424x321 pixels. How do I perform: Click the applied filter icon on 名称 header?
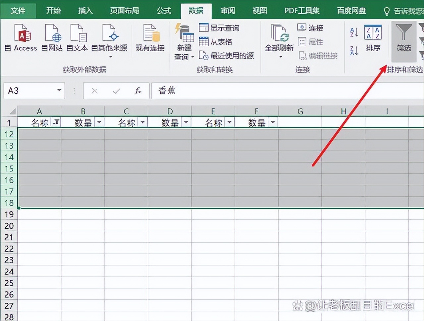click(56, 122)
